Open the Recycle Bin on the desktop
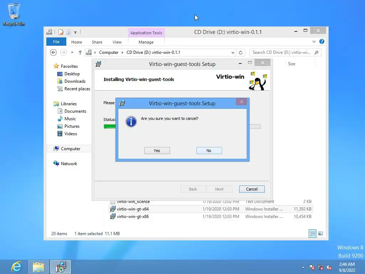This screenshot has height=274, width=365. (x=14, y=14)
